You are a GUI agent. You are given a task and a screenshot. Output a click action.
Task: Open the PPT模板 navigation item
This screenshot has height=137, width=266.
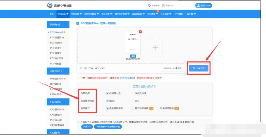pos(179,14)
